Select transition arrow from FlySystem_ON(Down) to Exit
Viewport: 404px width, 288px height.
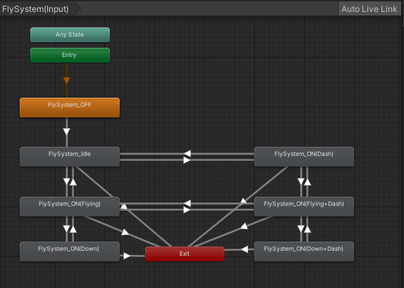pos(127,256)
